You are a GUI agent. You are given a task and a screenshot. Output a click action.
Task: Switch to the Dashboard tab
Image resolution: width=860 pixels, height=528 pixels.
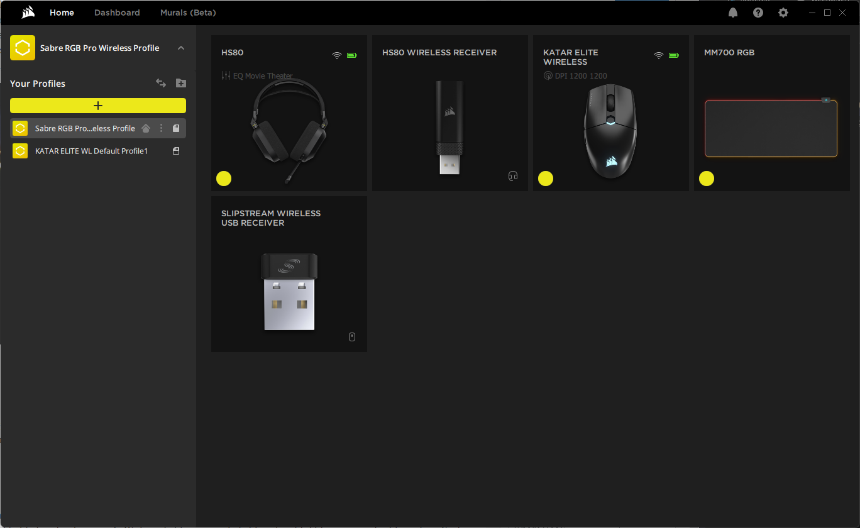tap(117, 13)
